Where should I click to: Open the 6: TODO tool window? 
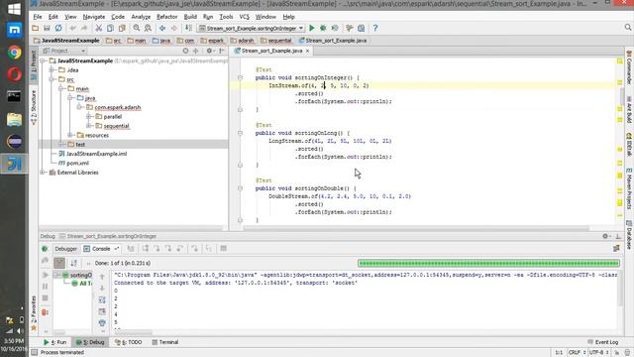(129, 342)
